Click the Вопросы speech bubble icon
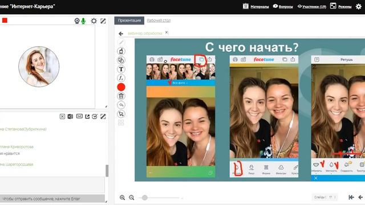 tap(275, 6)
